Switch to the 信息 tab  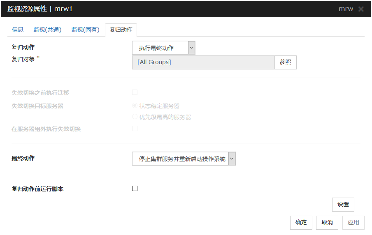coord(18,30)
